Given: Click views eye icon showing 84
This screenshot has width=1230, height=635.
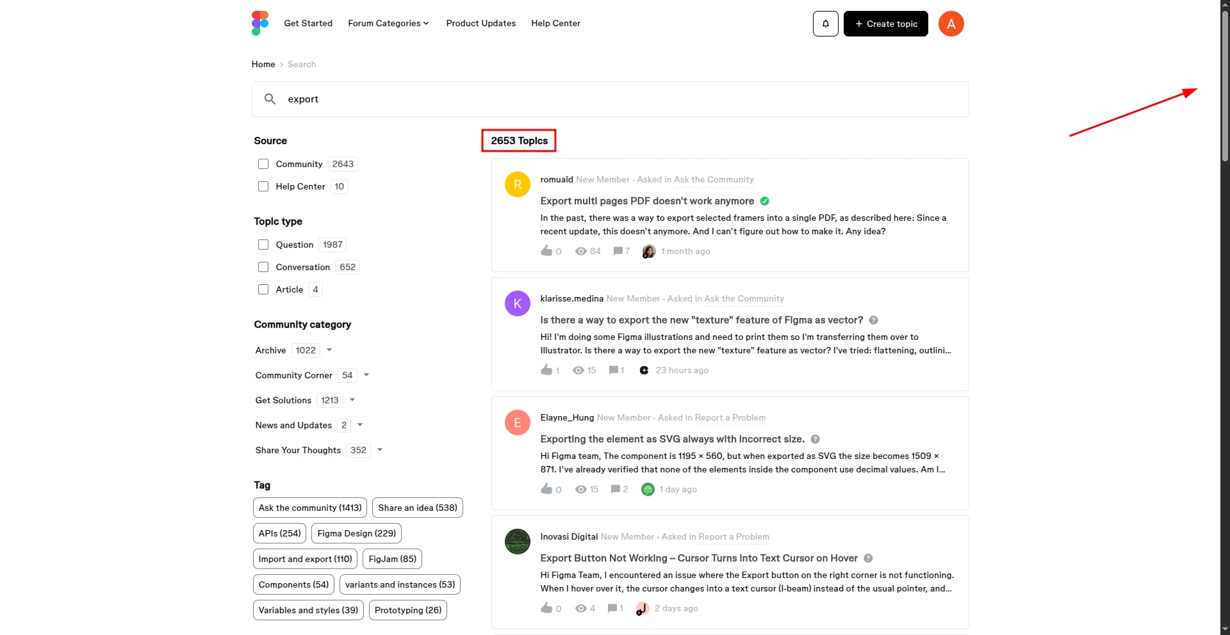Looking at the screenshot, I should coord(580,251).
